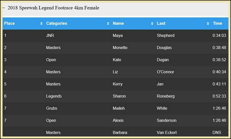Sort table by Place column header
Image resolution: width=231 pixels, height=139 pixels.
tap(9, 24)
